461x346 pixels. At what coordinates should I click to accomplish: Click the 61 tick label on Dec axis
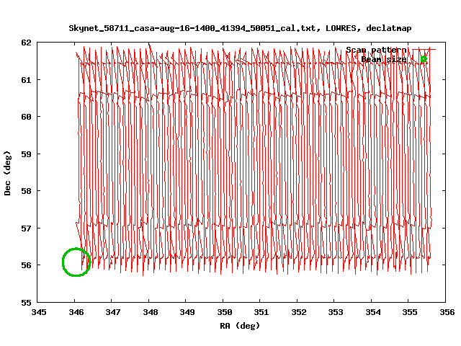pos(26,79)
